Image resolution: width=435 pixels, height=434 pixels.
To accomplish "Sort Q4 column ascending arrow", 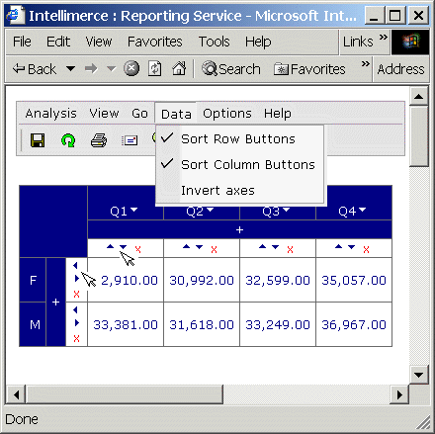I will click(x=338, y=246).
